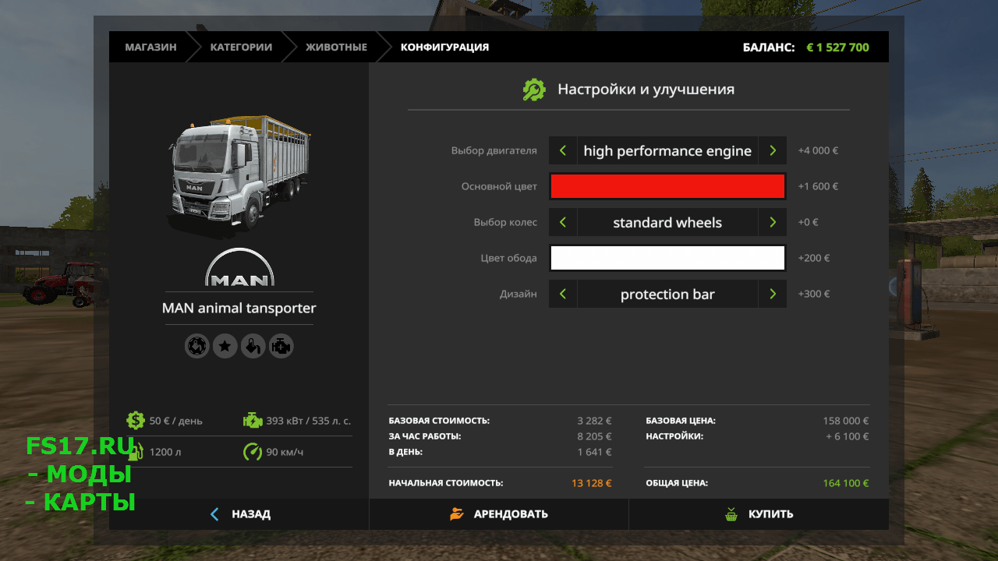Click the green shopping basket icon

(731, 514)
